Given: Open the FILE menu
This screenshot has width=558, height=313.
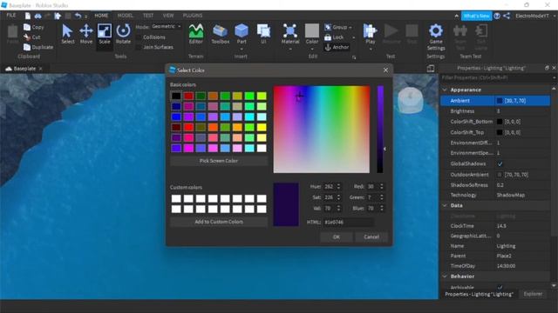Looking at the screenshot, I should [x=11, y=16].
